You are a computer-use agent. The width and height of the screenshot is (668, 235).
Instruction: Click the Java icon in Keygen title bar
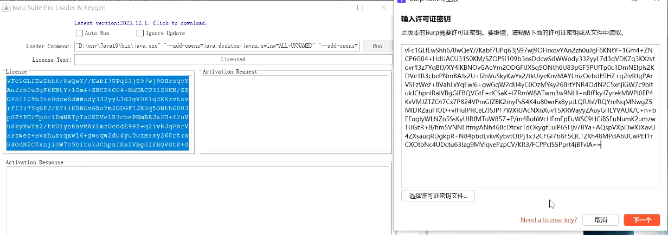pos(7,8)
